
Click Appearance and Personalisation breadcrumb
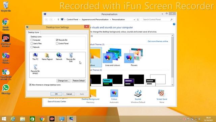(95, 20)
